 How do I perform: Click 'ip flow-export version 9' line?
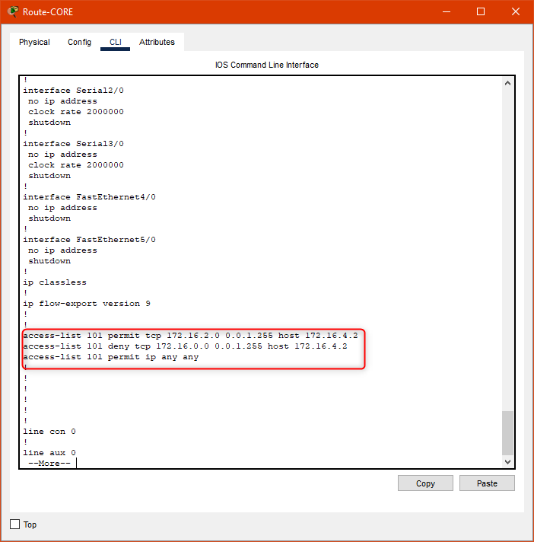pos(87,304)
